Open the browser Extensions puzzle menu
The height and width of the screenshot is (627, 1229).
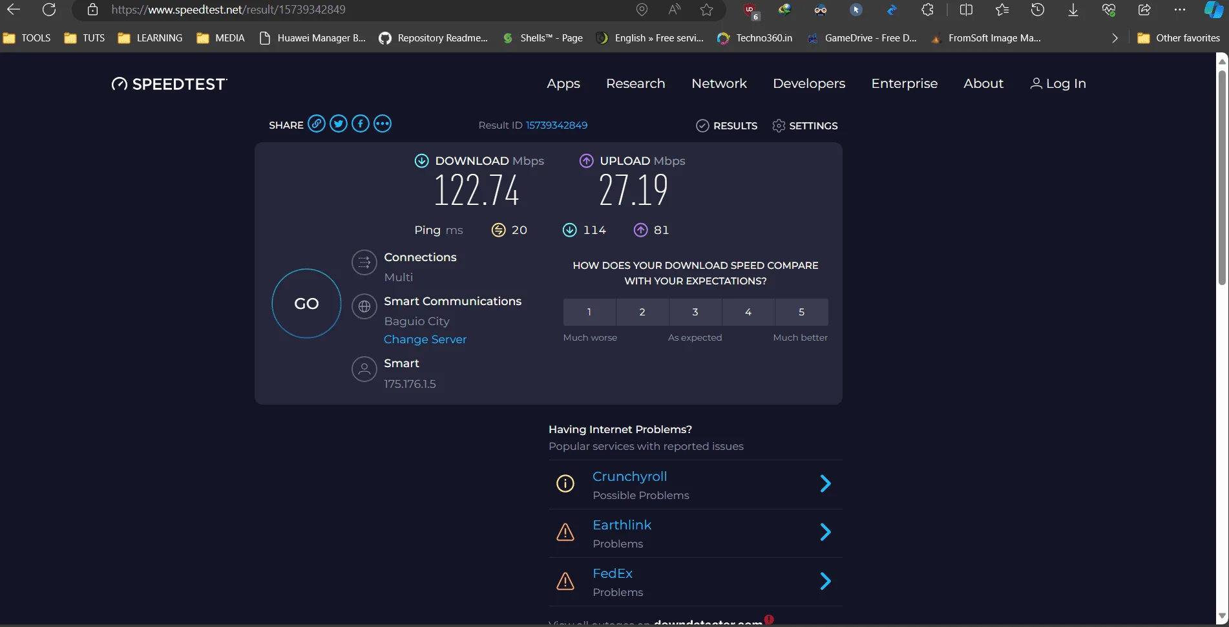(x=927, y=10)
